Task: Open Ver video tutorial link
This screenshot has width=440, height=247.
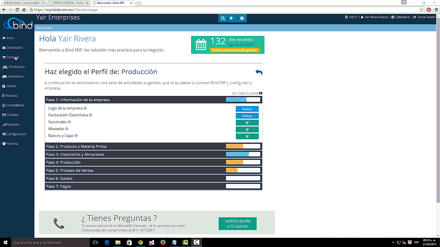Action: click(x=247, y=93)
